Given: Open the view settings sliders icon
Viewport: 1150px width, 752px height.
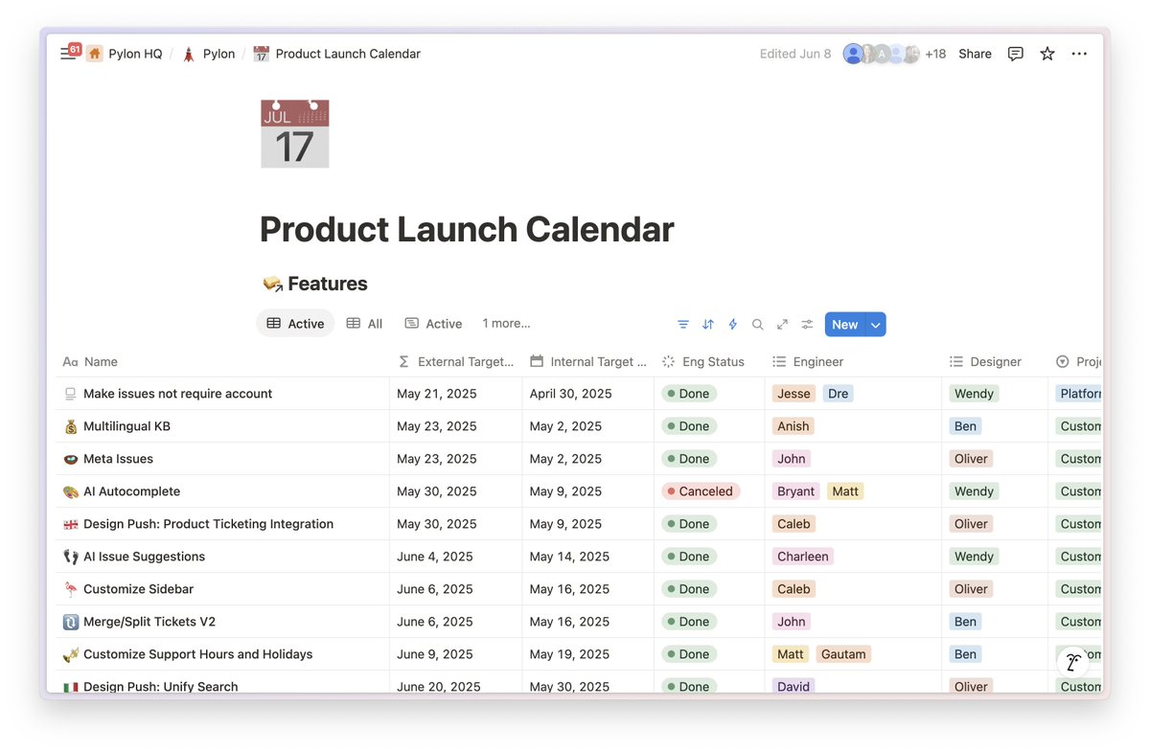Looking at the screenshot, I should tap(808, 325).
